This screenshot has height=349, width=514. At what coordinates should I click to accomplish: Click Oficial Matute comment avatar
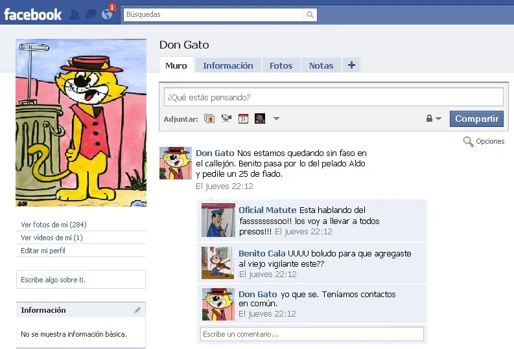(x=218, y=220)
